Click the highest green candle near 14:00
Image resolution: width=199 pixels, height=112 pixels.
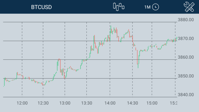pyautogui.click(x=111, y=30)
